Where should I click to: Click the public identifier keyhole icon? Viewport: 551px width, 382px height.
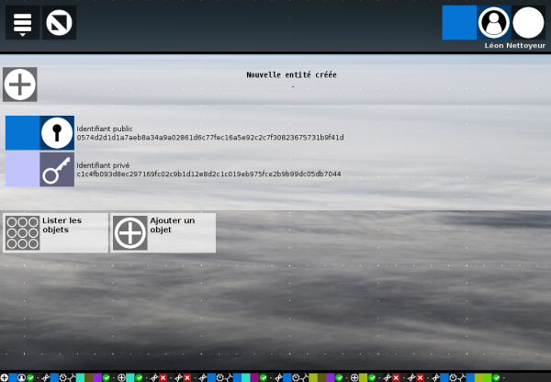pos(57,133)
